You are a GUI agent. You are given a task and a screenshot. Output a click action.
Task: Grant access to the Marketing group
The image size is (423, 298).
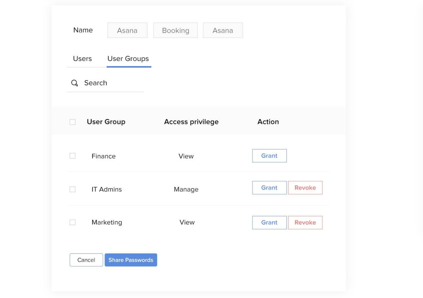(x=269, y=223)
